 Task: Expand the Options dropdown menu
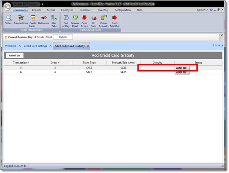click(x=203, y=10)
